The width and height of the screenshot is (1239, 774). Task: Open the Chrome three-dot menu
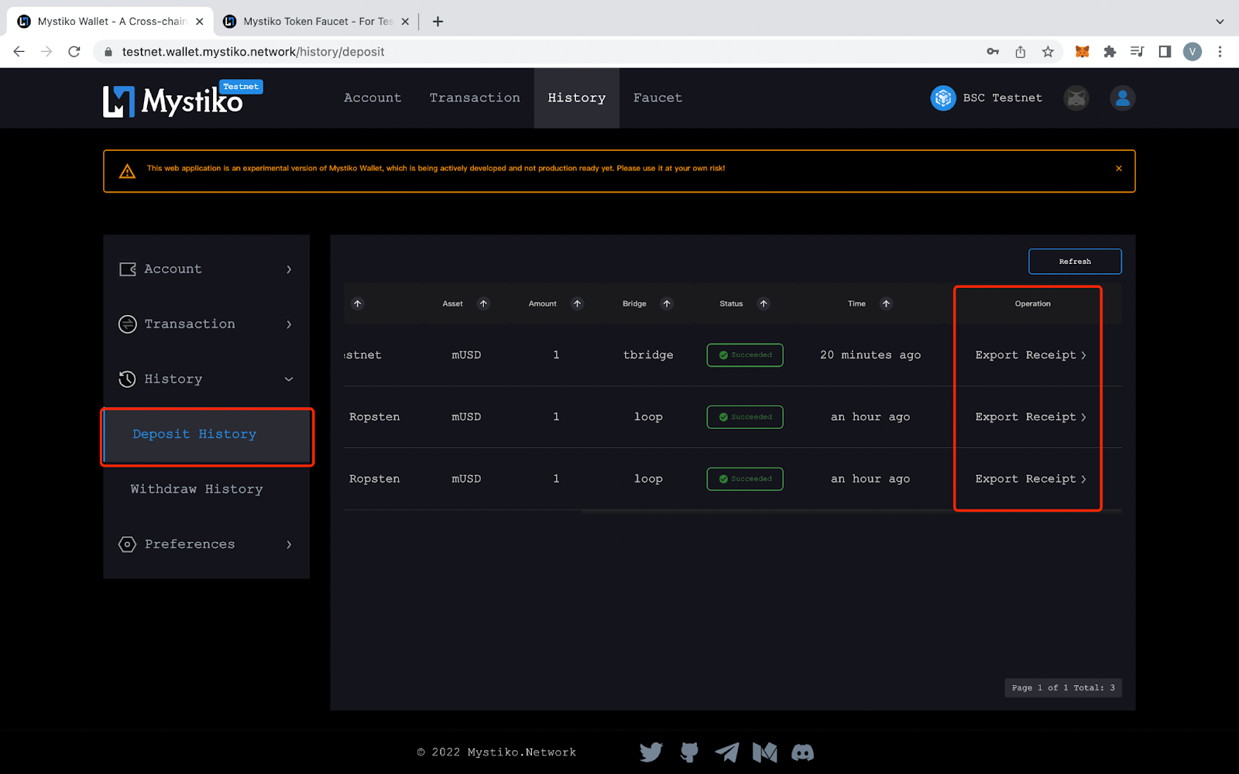click(x=1220, y=52)
